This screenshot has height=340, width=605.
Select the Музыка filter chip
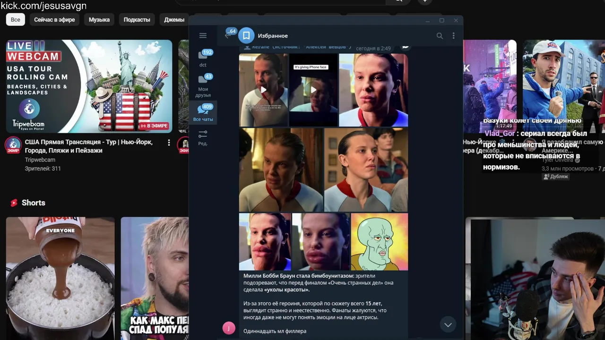point(99,19)
